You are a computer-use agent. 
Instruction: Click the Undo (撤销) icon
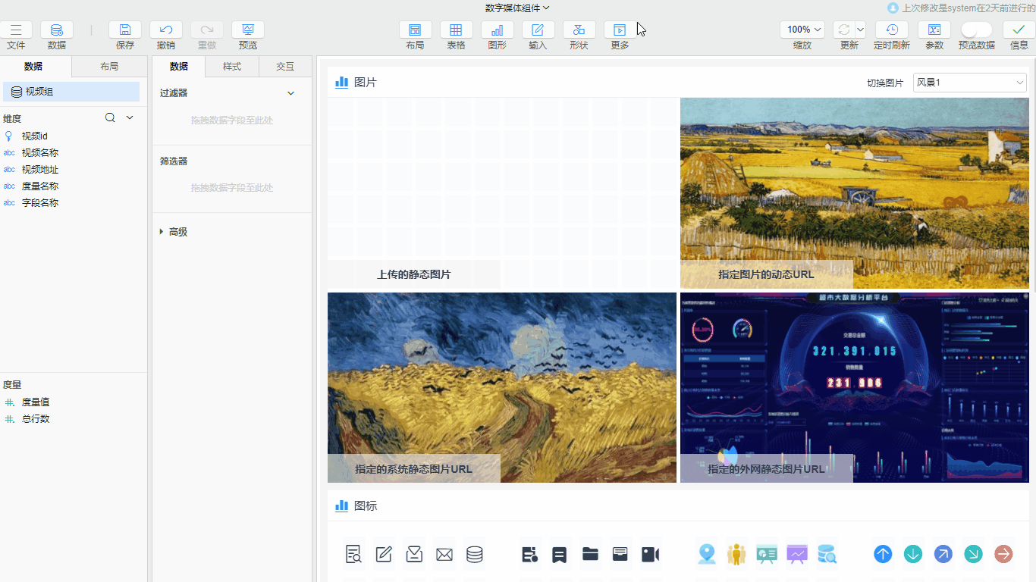pyautogui.click(x=166, y=30)
